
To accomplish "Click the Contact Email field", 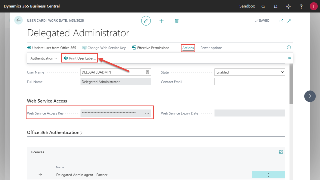I will (250, 82).
